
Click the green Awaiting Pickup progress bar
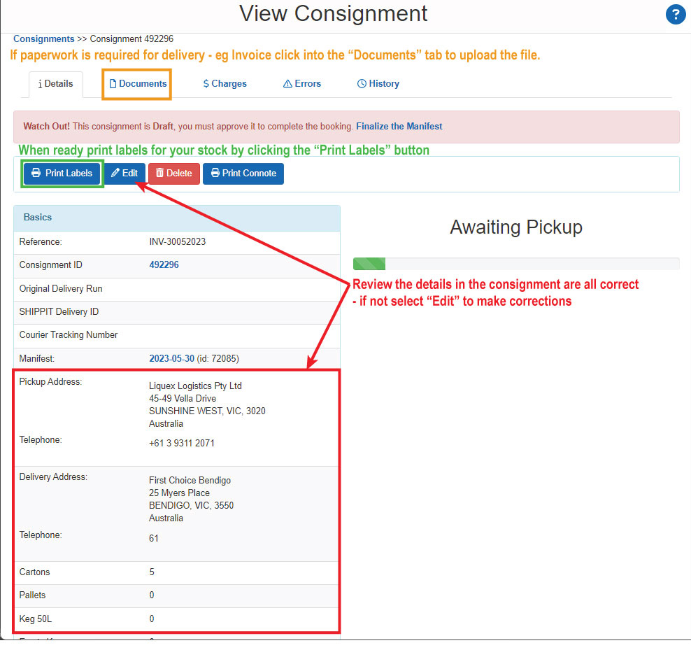click(x=369, y=264)
